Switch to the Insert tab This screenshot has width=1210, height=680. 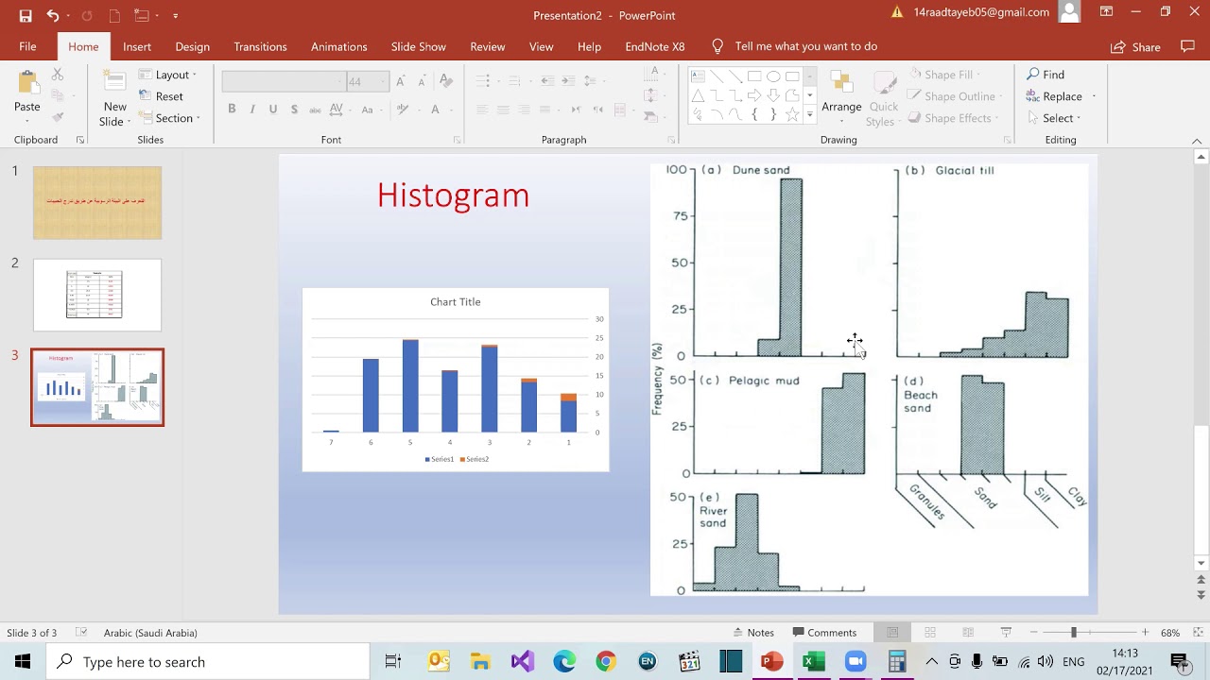coord(136,46)
